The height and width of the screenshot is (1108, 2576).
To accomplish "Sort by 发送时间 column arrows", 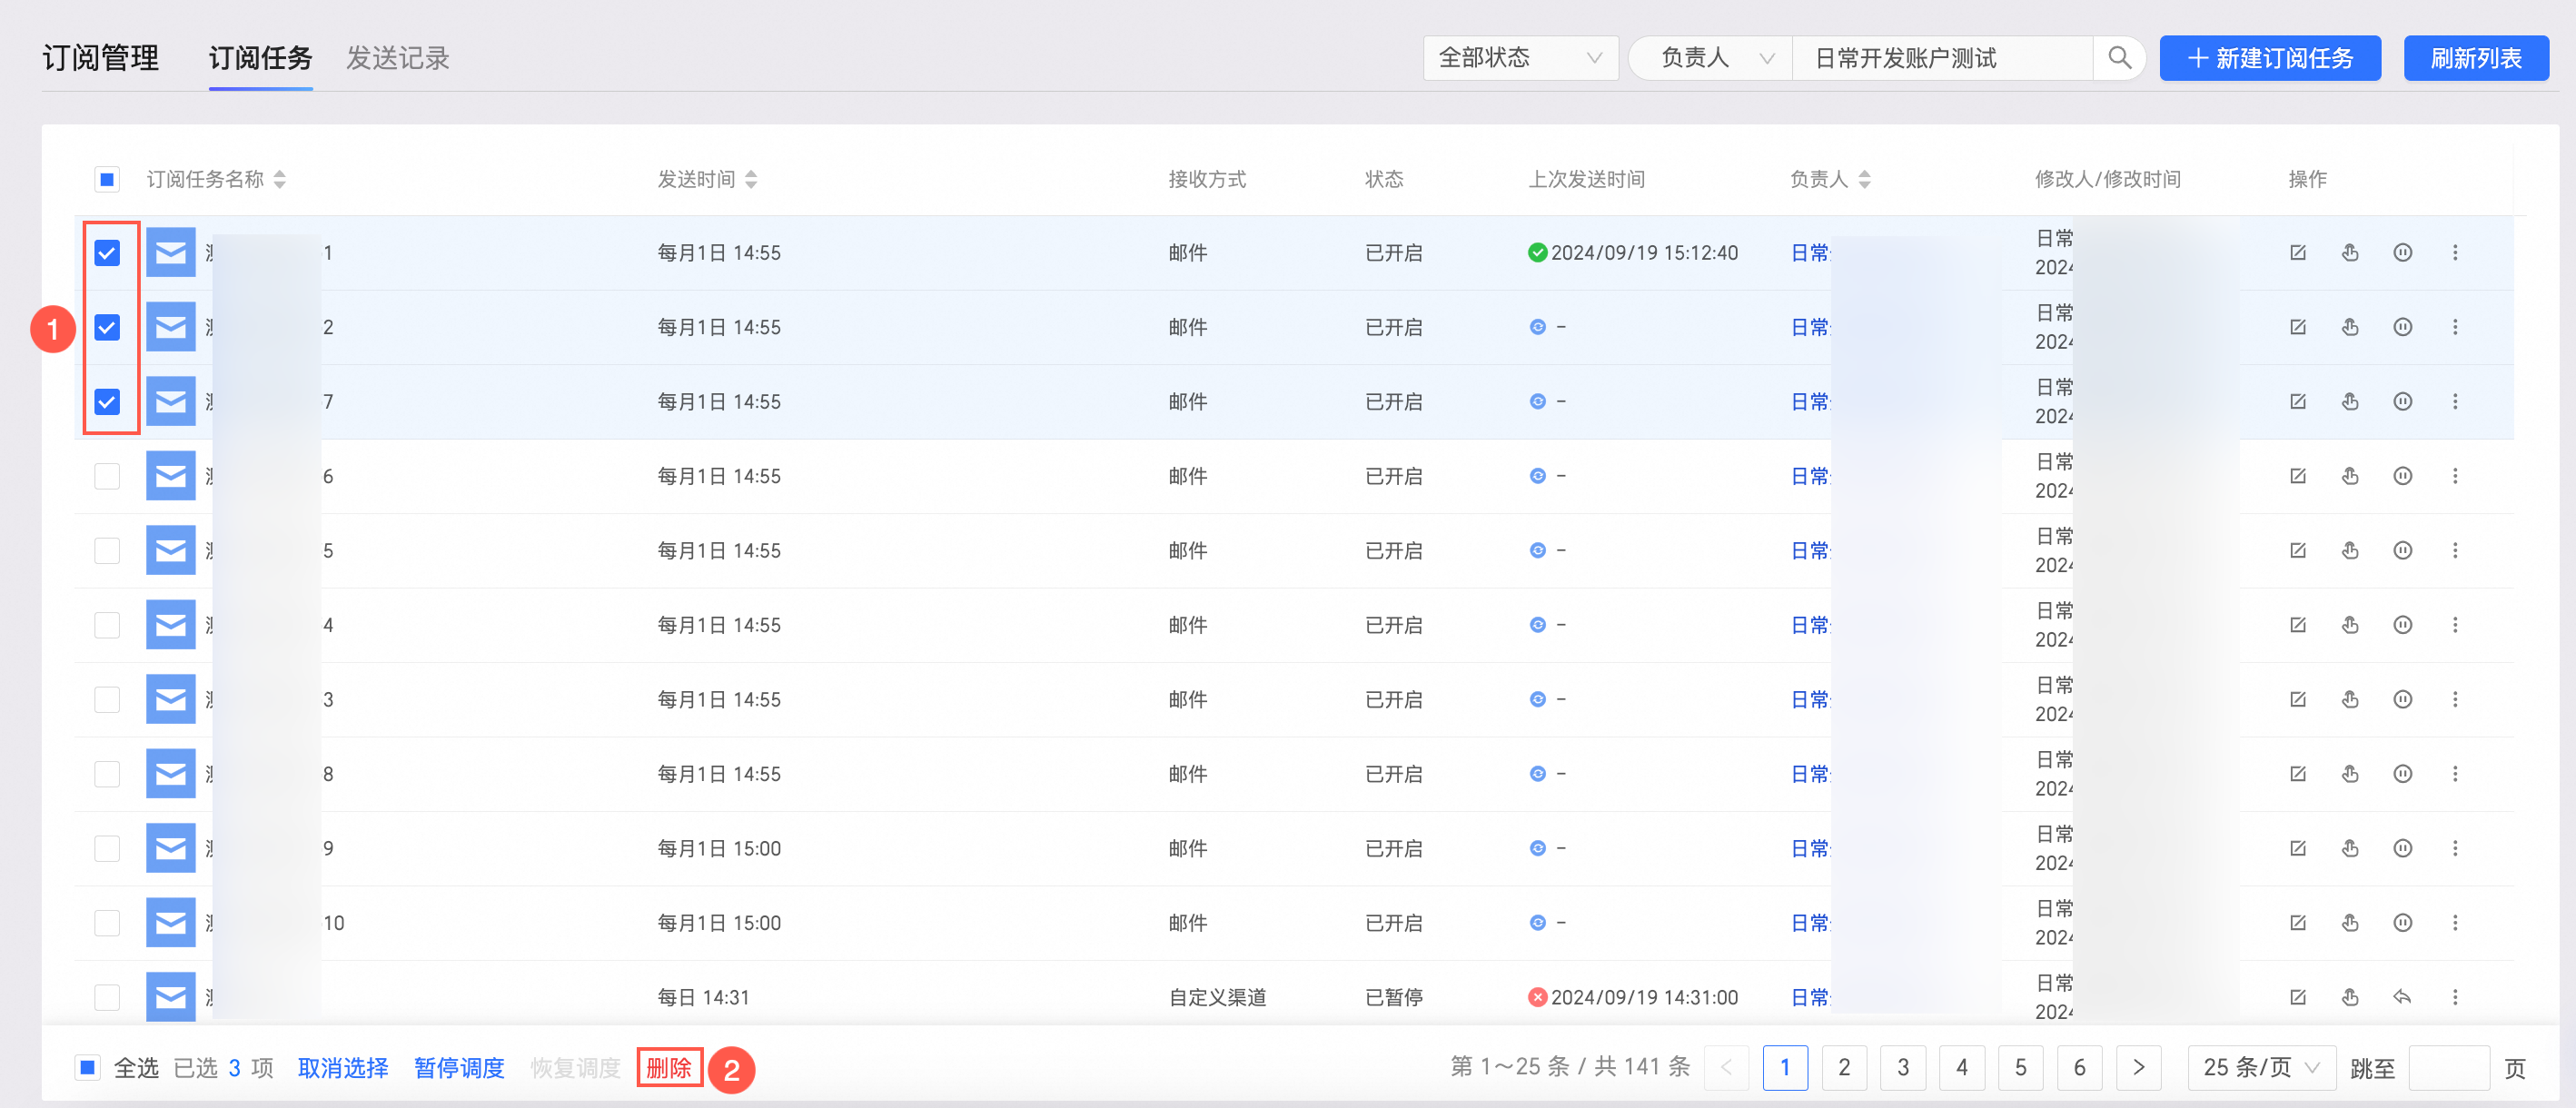I will [x=751, y=180].
